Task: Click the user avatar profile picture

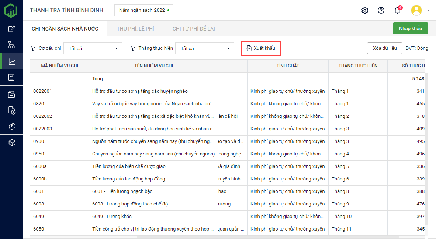Action: tap(416, 10)
